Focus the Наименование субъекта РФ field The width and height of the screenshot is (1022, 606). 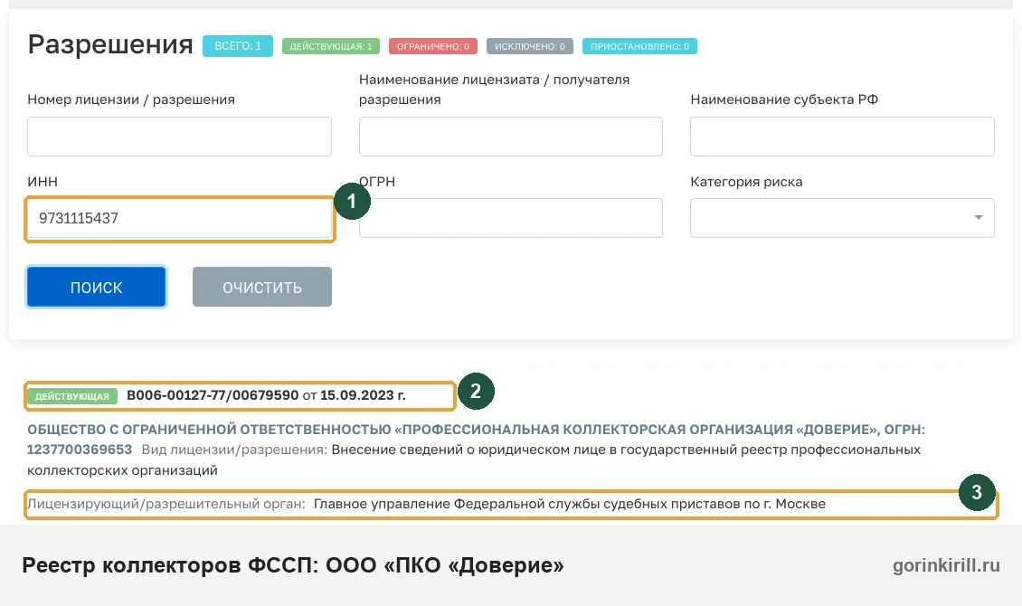842,137
